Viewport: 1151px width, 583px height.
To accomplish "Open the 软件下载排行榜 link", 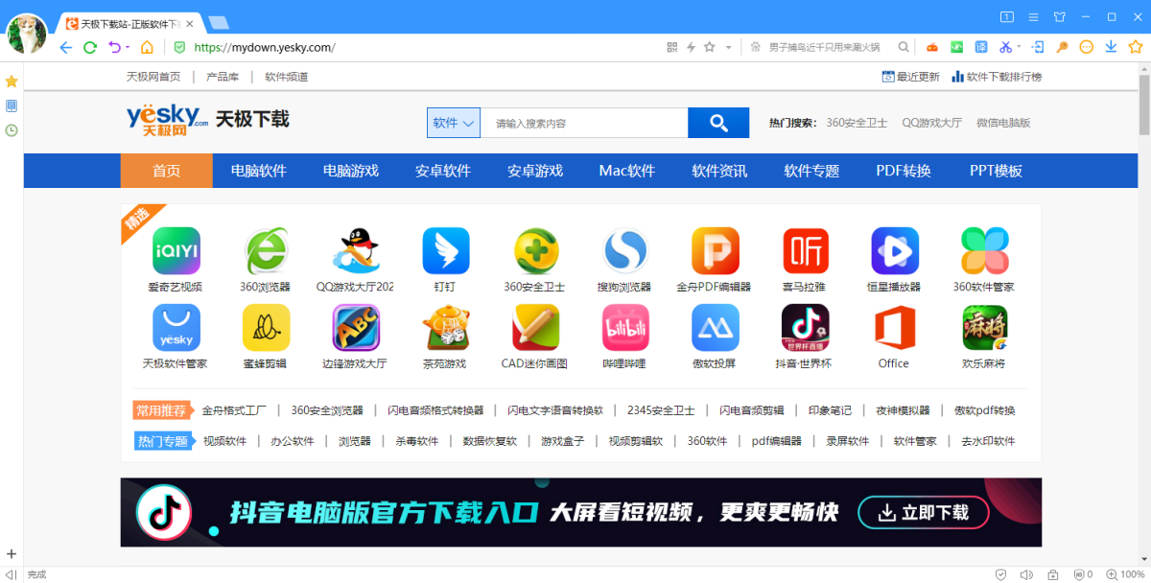I will [x=997, y=77].
